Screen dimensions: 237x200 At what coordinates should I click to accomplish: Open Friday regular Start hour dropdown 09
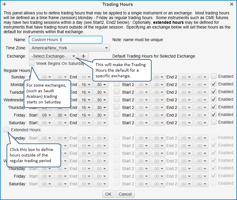46,115
